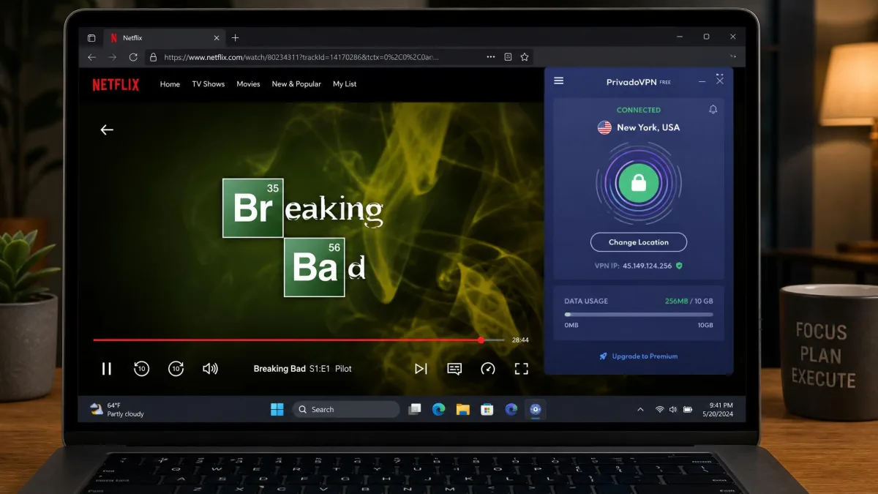Open the tray volume control

pos(673,410)
